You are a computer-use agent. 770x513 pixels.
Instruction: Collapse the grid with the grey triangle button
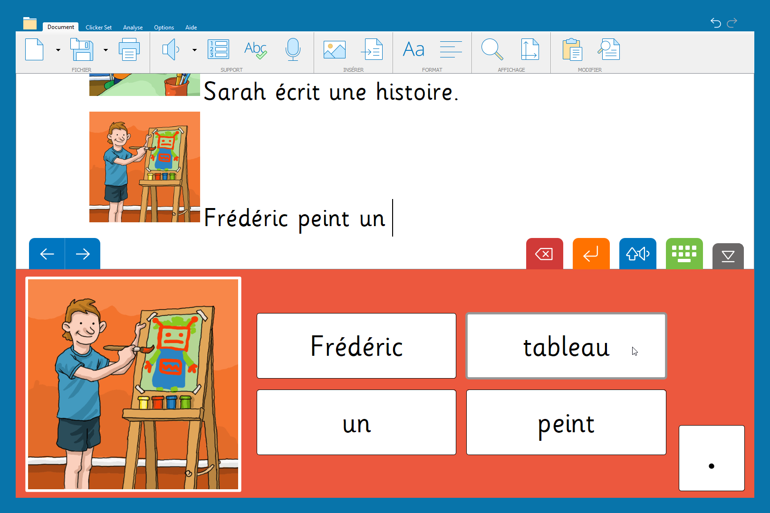click(x=728, y=256)
